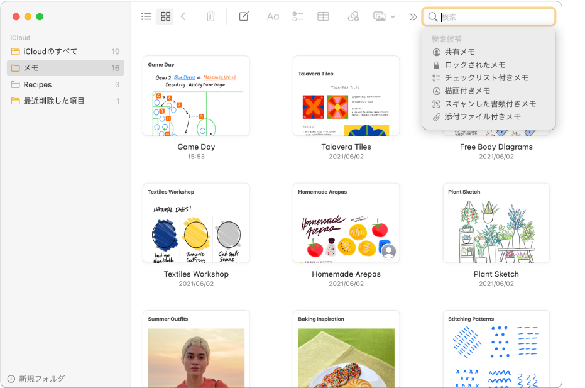Expand the media picker dropdown chevron
Screen dimensions: 585x388
pyautogui.click(x=393, y=16)
